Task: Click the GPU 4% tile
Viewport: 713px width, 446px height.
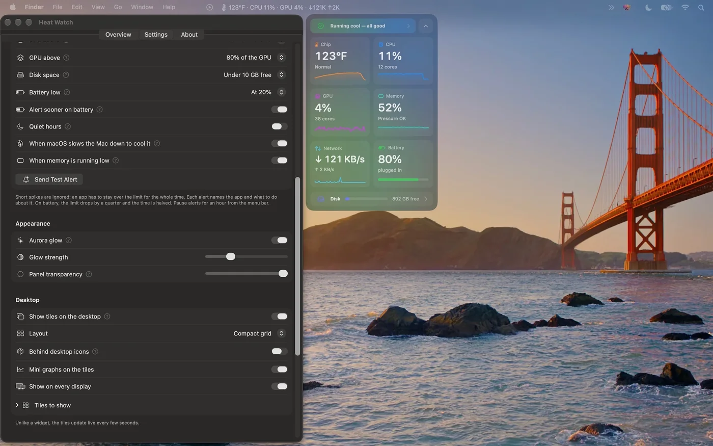Action: click(340, 112)
